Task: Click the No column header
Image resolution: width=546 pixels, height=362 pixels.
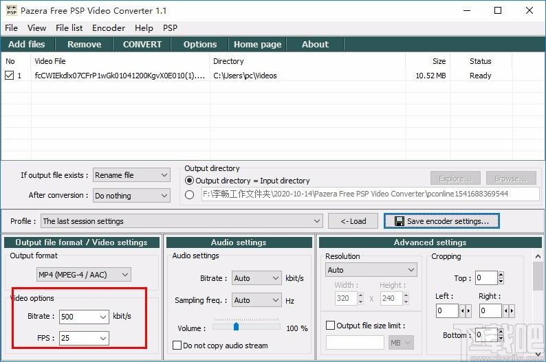Action: (17, 61)
